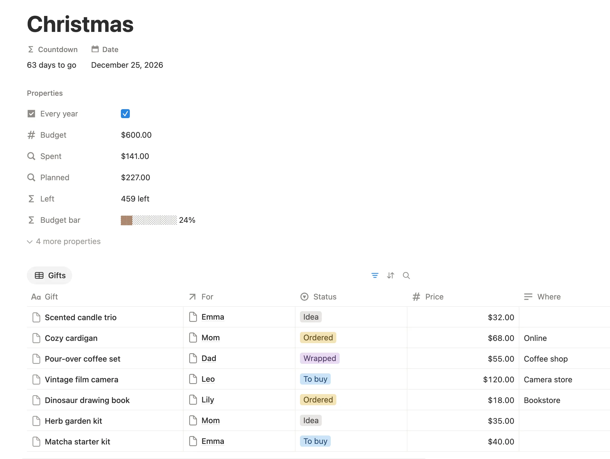Image resolution: width=610 pixels, height=459 pixels.
Task: Expand 4 more properties
Action: coord(64,241)
